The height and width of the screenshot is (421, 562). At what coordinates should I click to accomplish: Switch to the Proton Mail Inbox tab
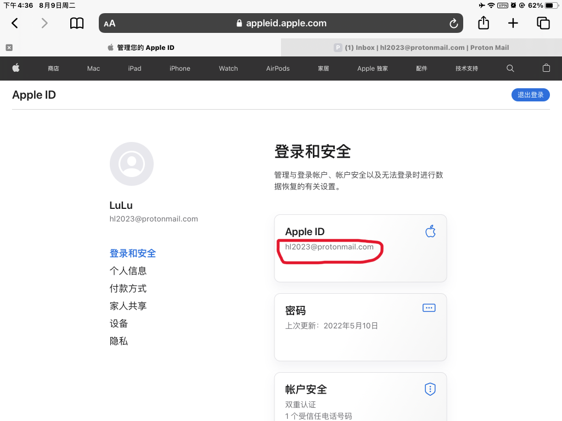point(421,48)
